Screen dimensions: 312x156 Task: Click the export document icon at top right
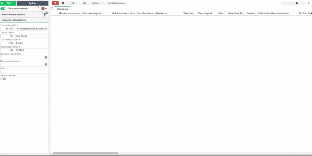click(297, 3)
